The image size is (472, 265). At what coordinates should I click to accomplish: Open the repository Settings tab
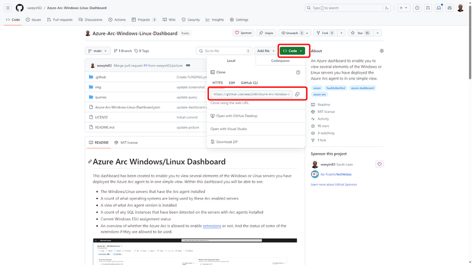point(239,19)
